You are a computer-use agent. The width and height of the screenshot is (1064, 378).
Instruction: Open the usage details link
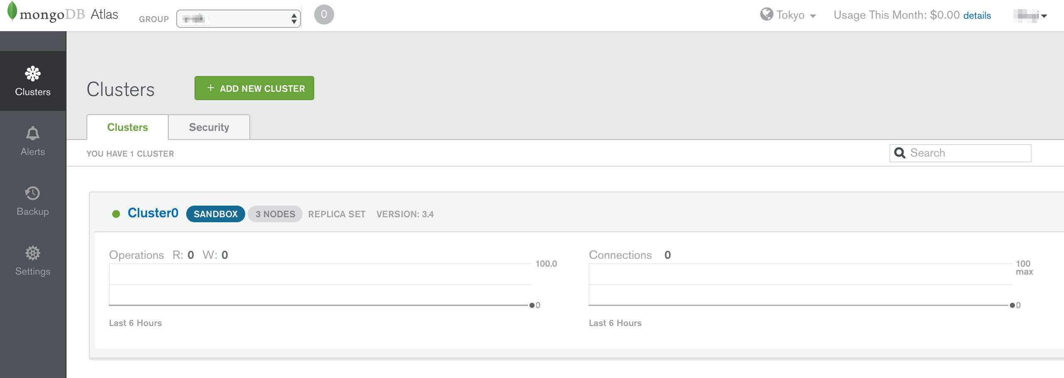tap(977, 16)
